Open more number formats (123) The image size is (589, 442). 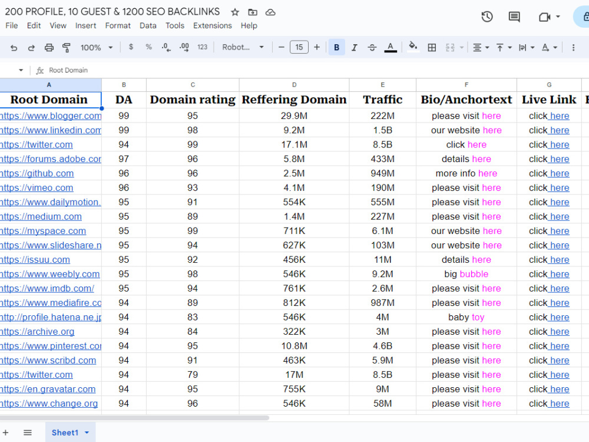[202, 47]
